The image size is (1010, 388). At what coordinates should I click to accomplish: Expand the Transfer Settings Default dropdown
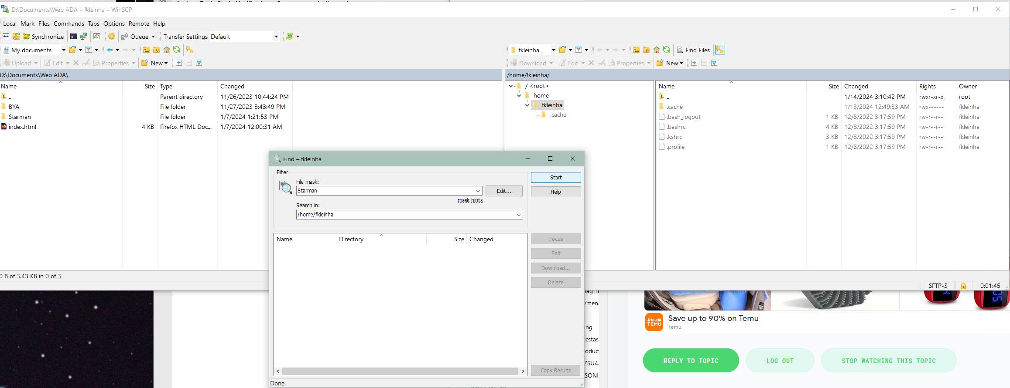[x=276, y=37]
